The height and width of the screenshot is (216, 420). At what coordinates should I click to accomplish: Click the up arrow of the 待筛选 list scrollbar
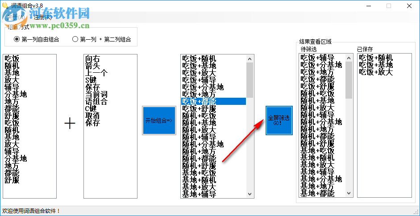click(x=349, y=58)
